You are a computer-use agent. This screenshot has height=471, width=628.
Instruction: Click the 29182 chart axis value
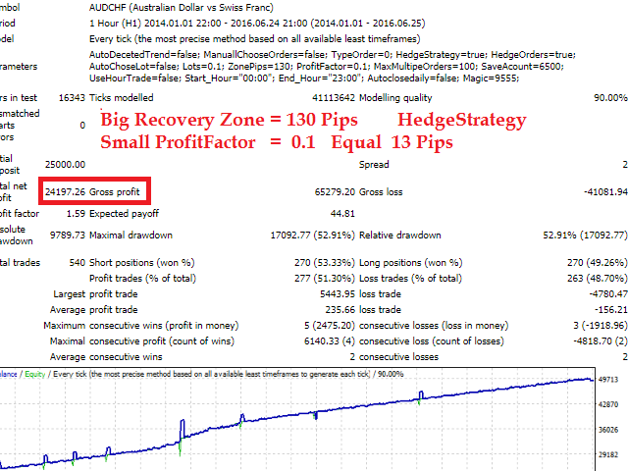(x=608, y=454)
